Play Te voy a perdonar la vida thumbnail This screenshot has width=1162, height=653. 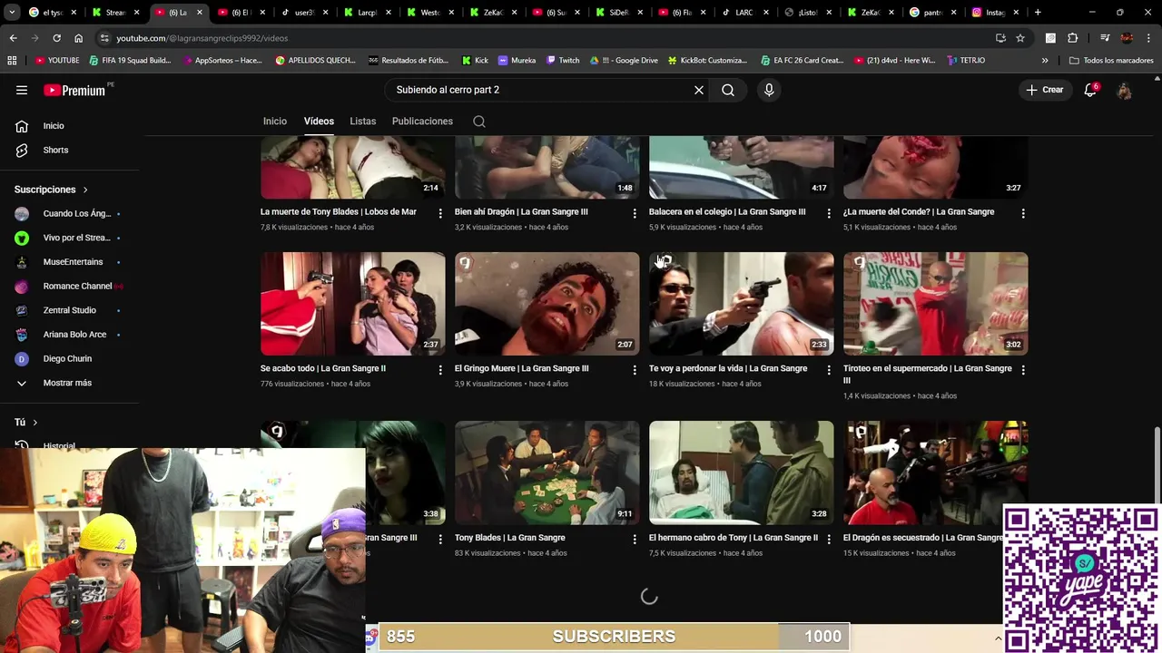[742, 304]
